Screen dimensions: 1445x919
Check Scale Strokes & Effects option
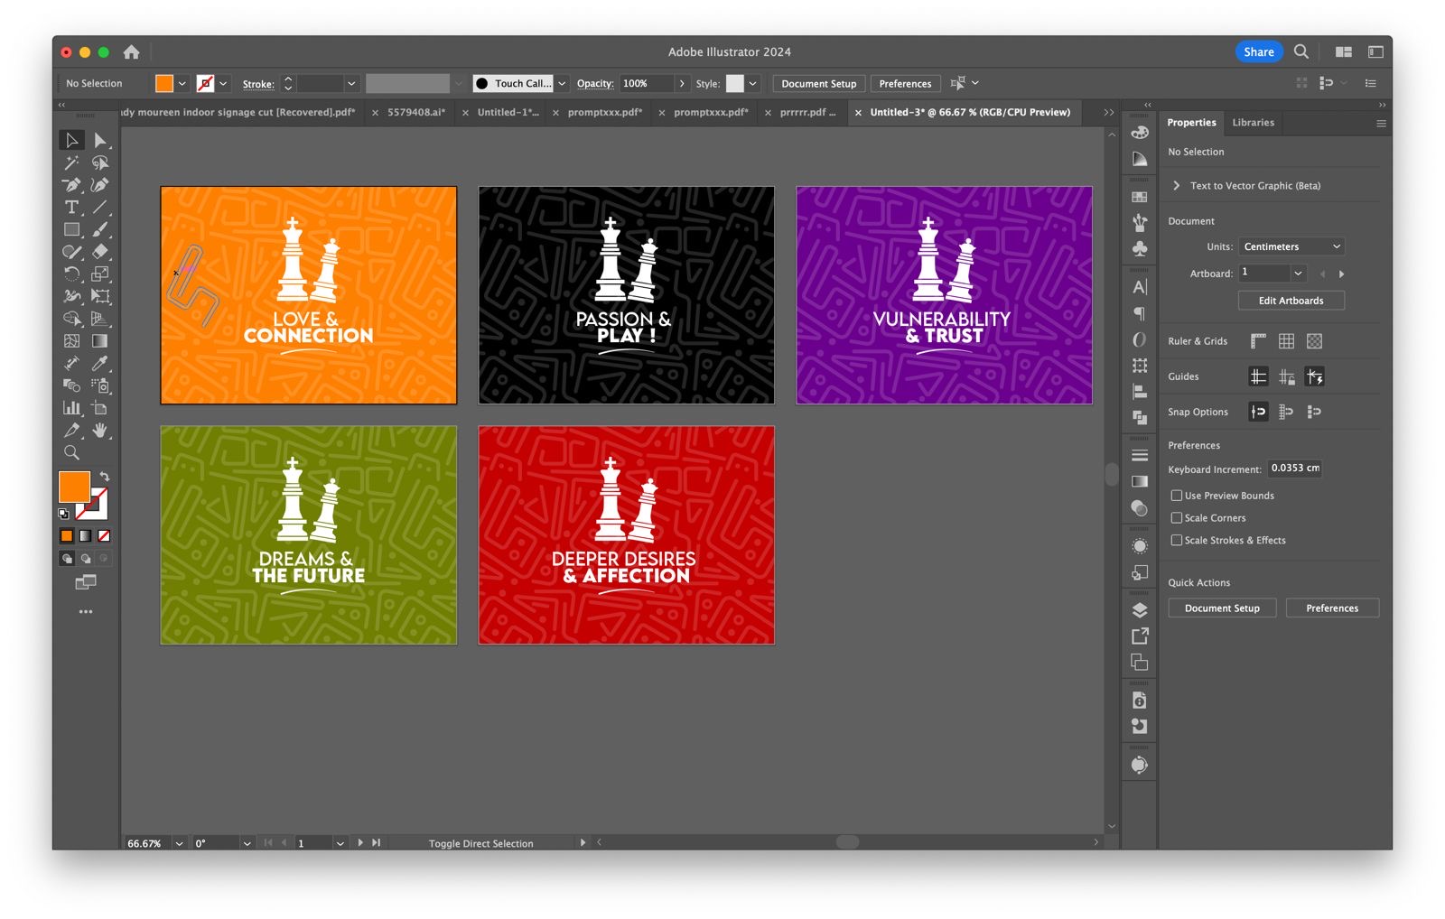[x=1177, y=541]
